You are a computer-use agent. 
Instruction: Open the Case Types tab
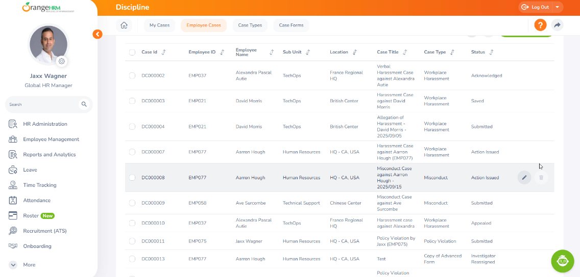[x=250, y=25]
